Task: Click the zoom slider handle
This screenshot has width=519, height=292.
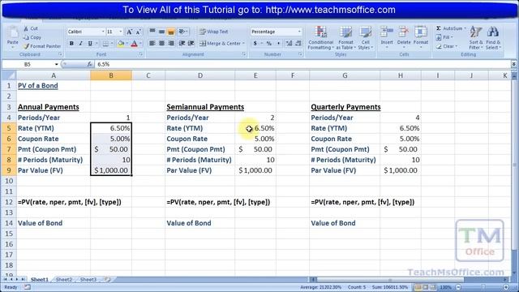Action: click(483, 287)
